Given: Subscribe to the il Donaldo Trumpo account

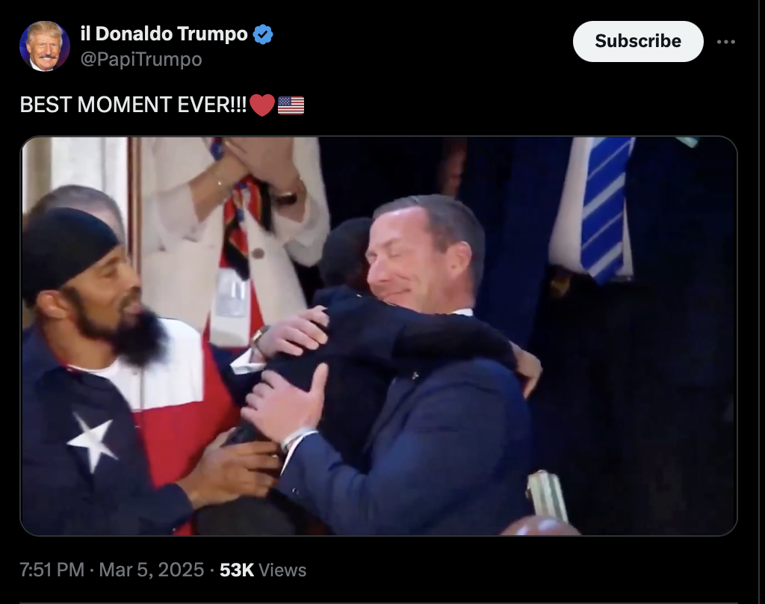Looking at the screenshot, I should click(x=638, y=42).
